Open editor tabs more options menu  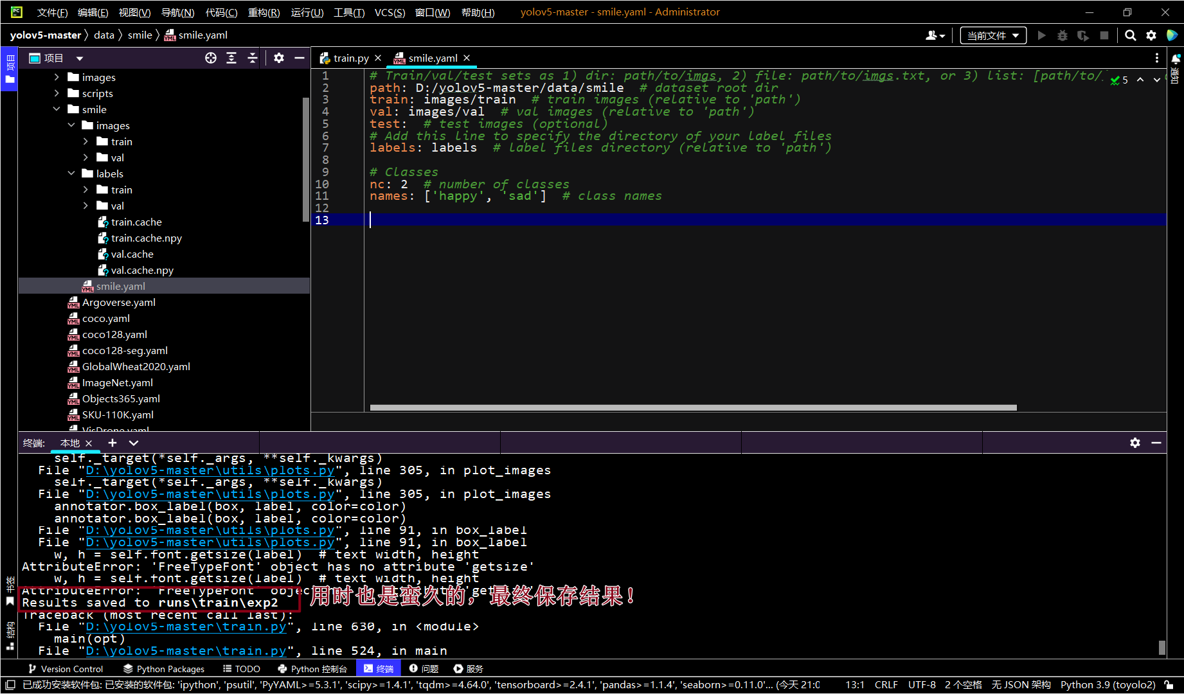[x=1157, y=58]
